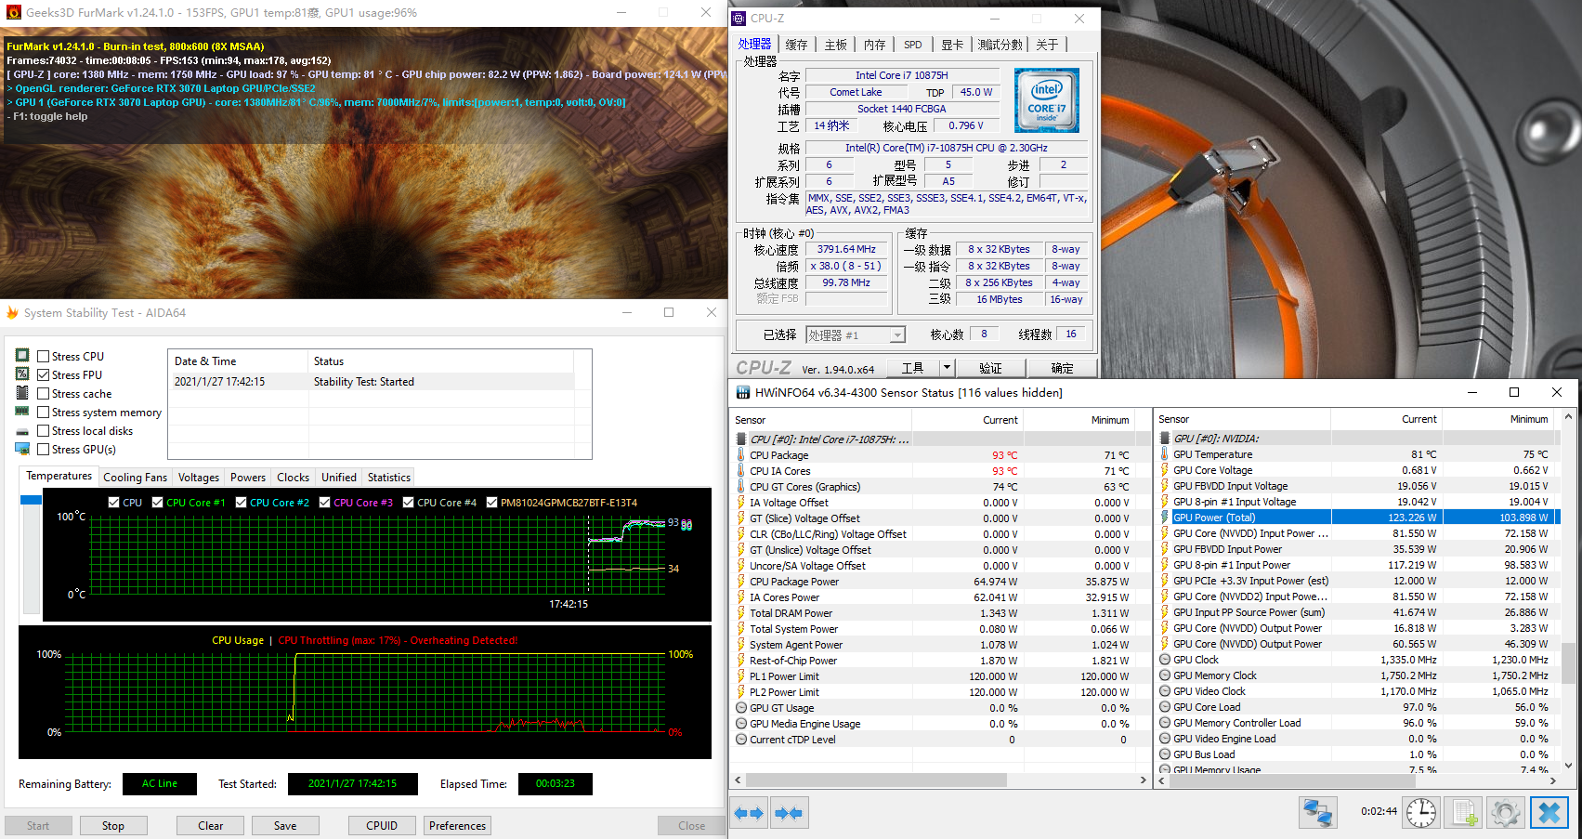Viewport: 1582px width, 839px height.
Task: Open CPUID panel button
Action: pos(382,825)
